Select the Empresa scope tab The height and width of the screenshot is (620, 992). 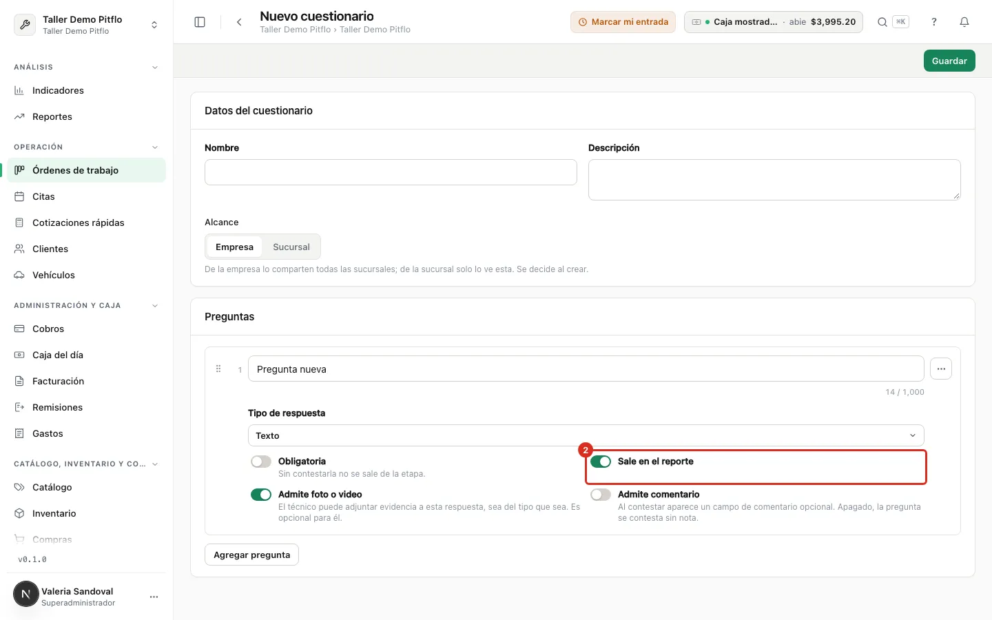[x=234, y=247]
